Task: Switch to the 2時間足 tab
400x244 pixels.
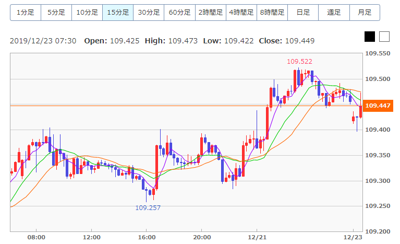Action: [x=211, y=13]
